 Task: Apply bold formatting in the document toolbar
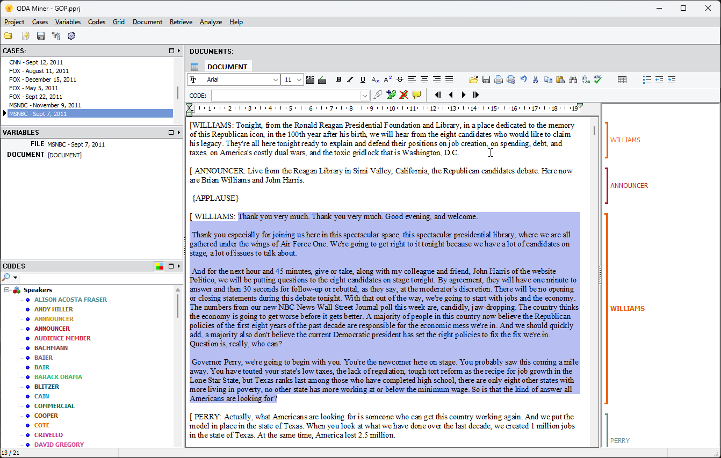point(338,79)
